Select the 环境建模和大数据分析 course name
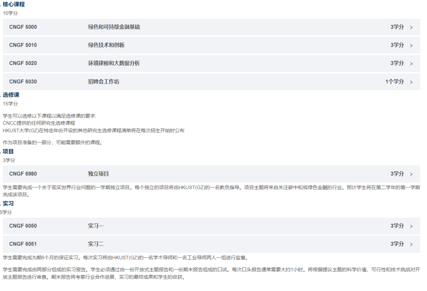This screenshot has height=291, width=427. click(x=113, y=63)
